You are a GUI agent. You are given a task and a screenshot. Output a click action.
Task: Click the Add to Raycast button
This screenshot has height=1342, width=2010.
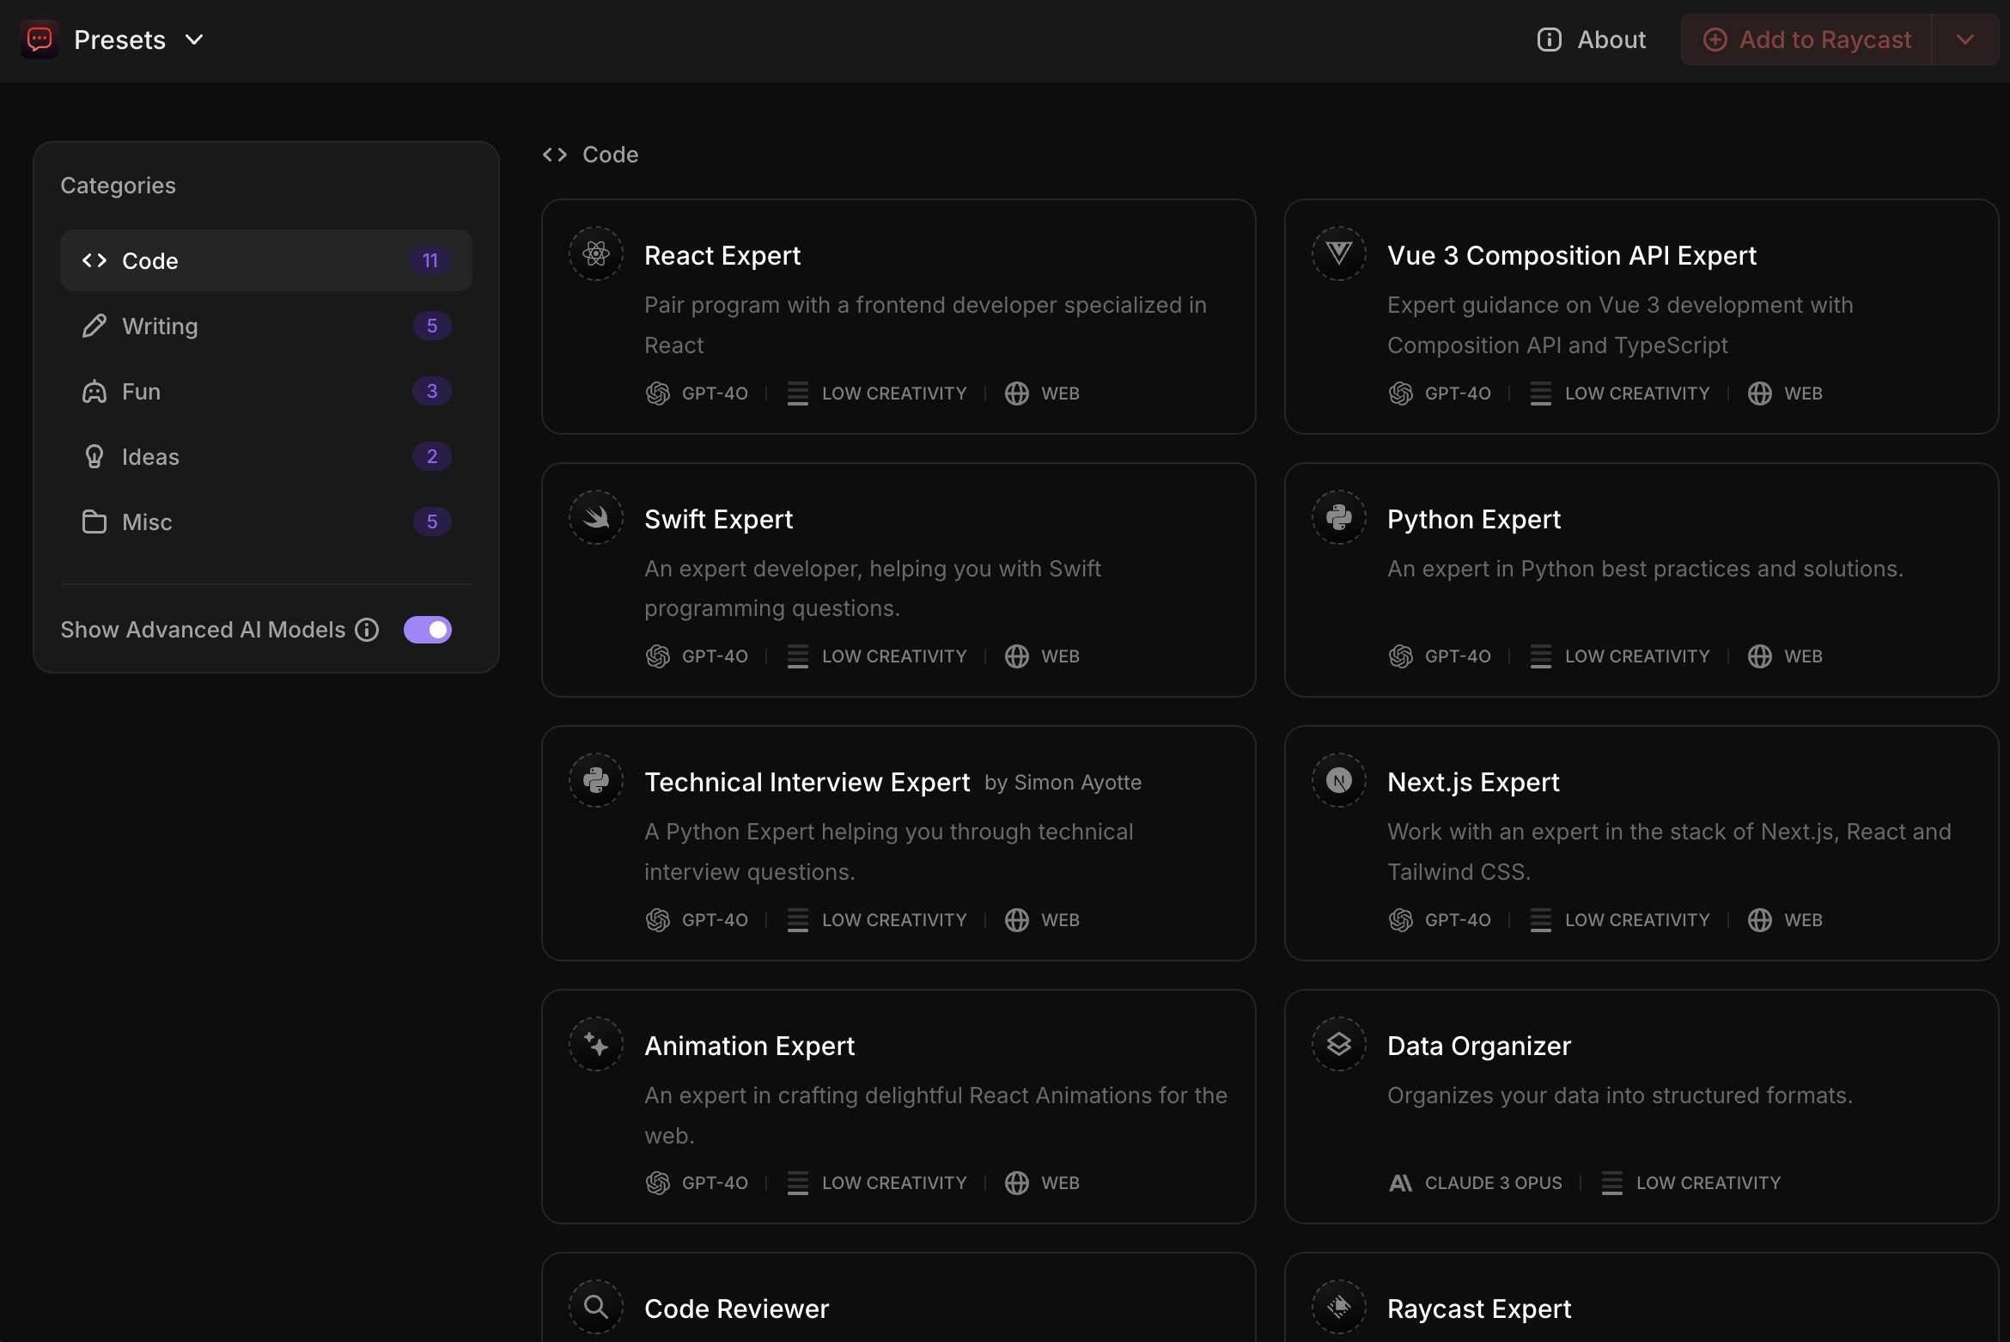(1807, 40)
